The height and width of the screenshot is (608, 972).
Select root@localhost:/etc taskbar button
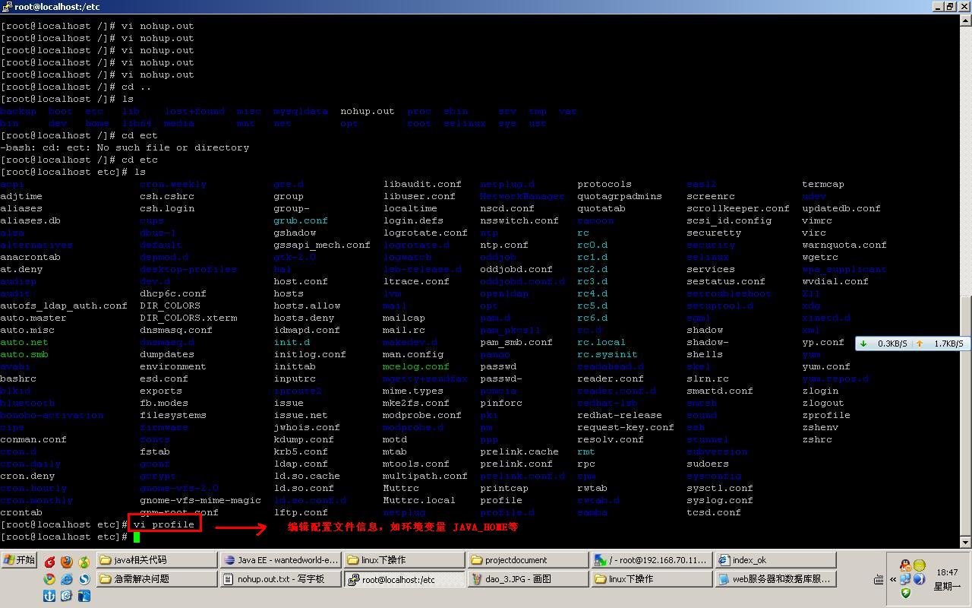tap(404, 579)
